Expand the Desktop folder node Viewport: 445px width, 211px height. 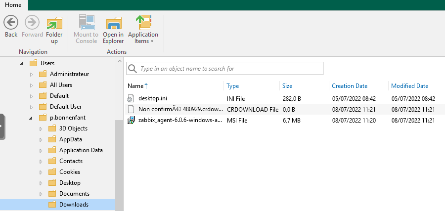pyautogui.click(x=41, y=183)
